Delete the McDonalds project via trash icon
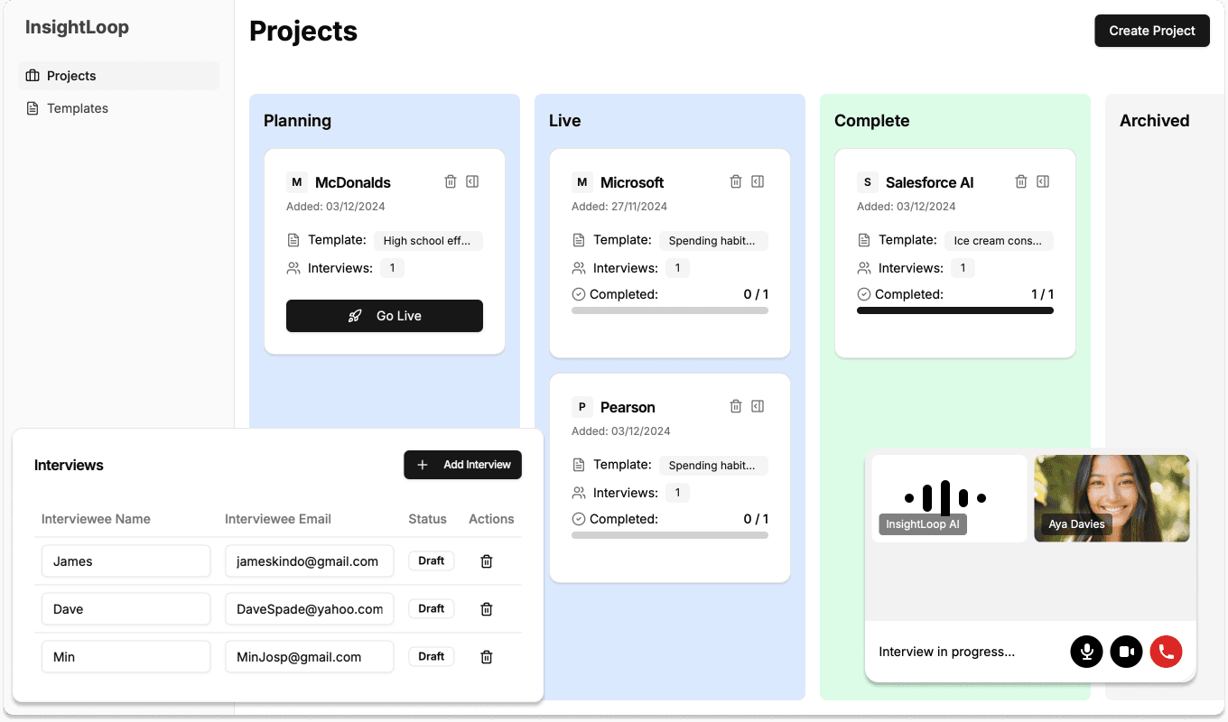The width and height of the screenshot is (1228, 722). [x=451, y=181]
